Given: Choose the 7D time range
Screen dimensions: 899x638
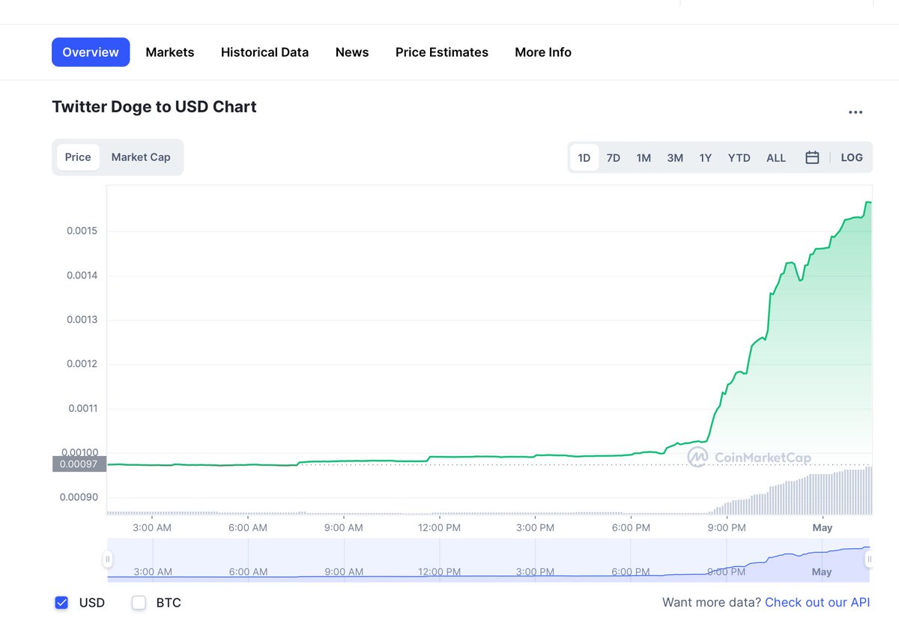Looking at the screenshot, I should click(x=614, y=157).
